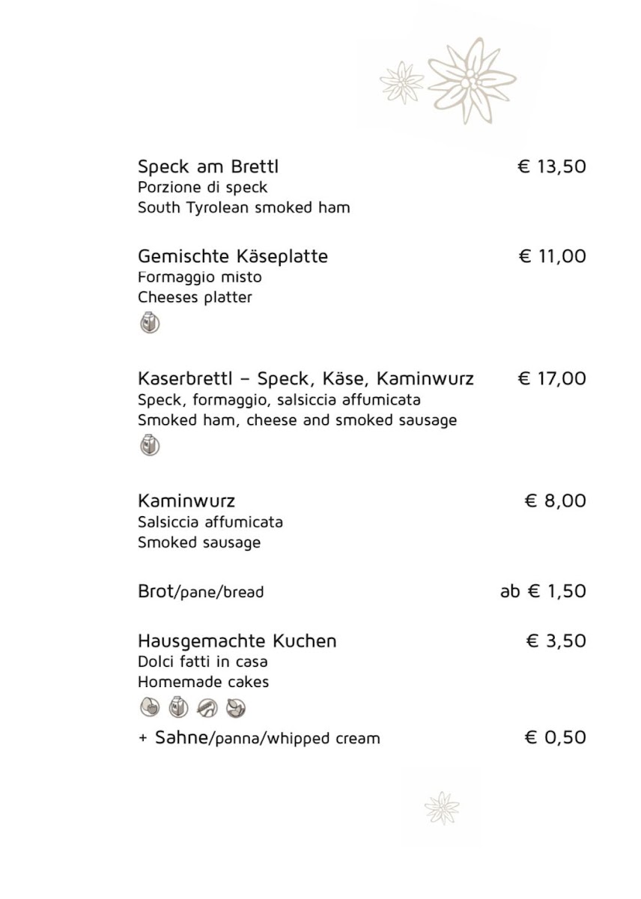Select the Speck am Brettl heading
This screenshot has height=899, width=641.
coord(208,166)
